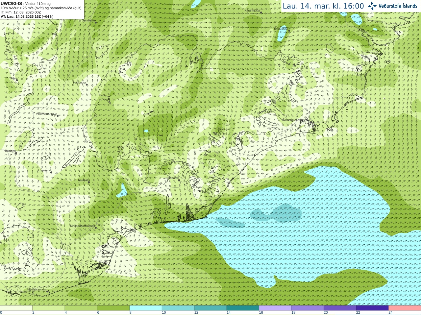
Task: Pick the pink above-24 m/s swatch
Action: tap(405, 308)
